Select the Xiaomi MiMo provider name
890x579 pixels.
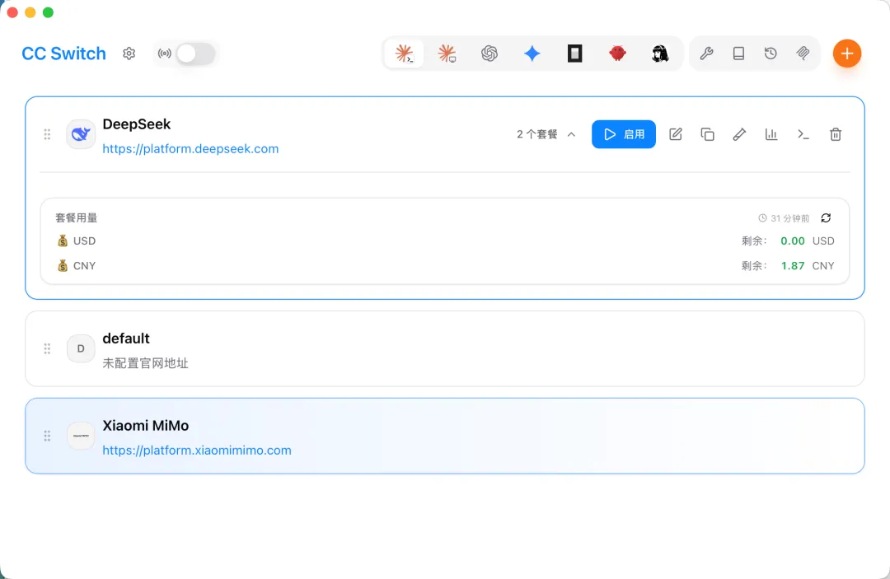point(145,426)
